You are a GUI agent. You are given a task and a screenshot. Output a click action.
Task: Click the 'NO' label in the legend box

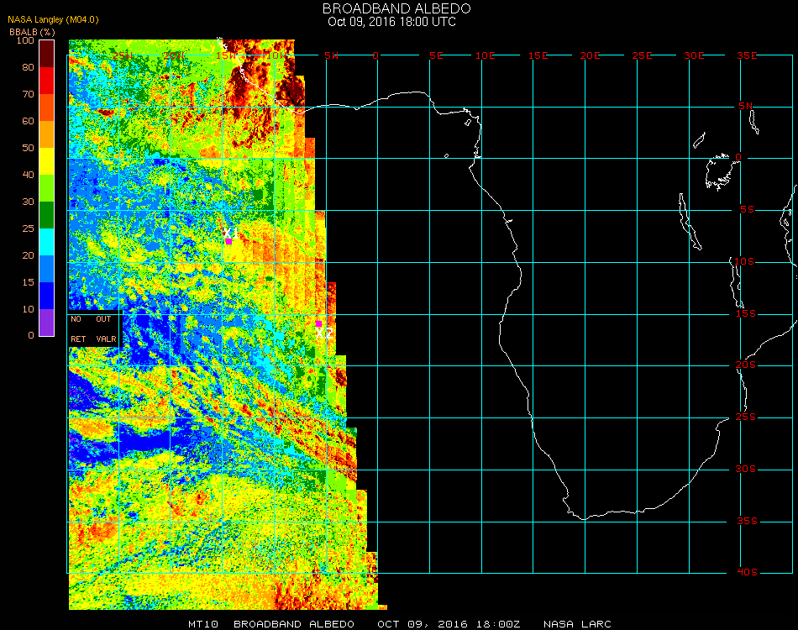[76, 319]
